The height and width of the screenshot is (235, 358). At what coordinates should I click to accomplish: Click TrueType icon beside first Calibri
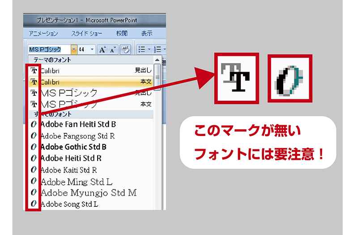[33, 71]
